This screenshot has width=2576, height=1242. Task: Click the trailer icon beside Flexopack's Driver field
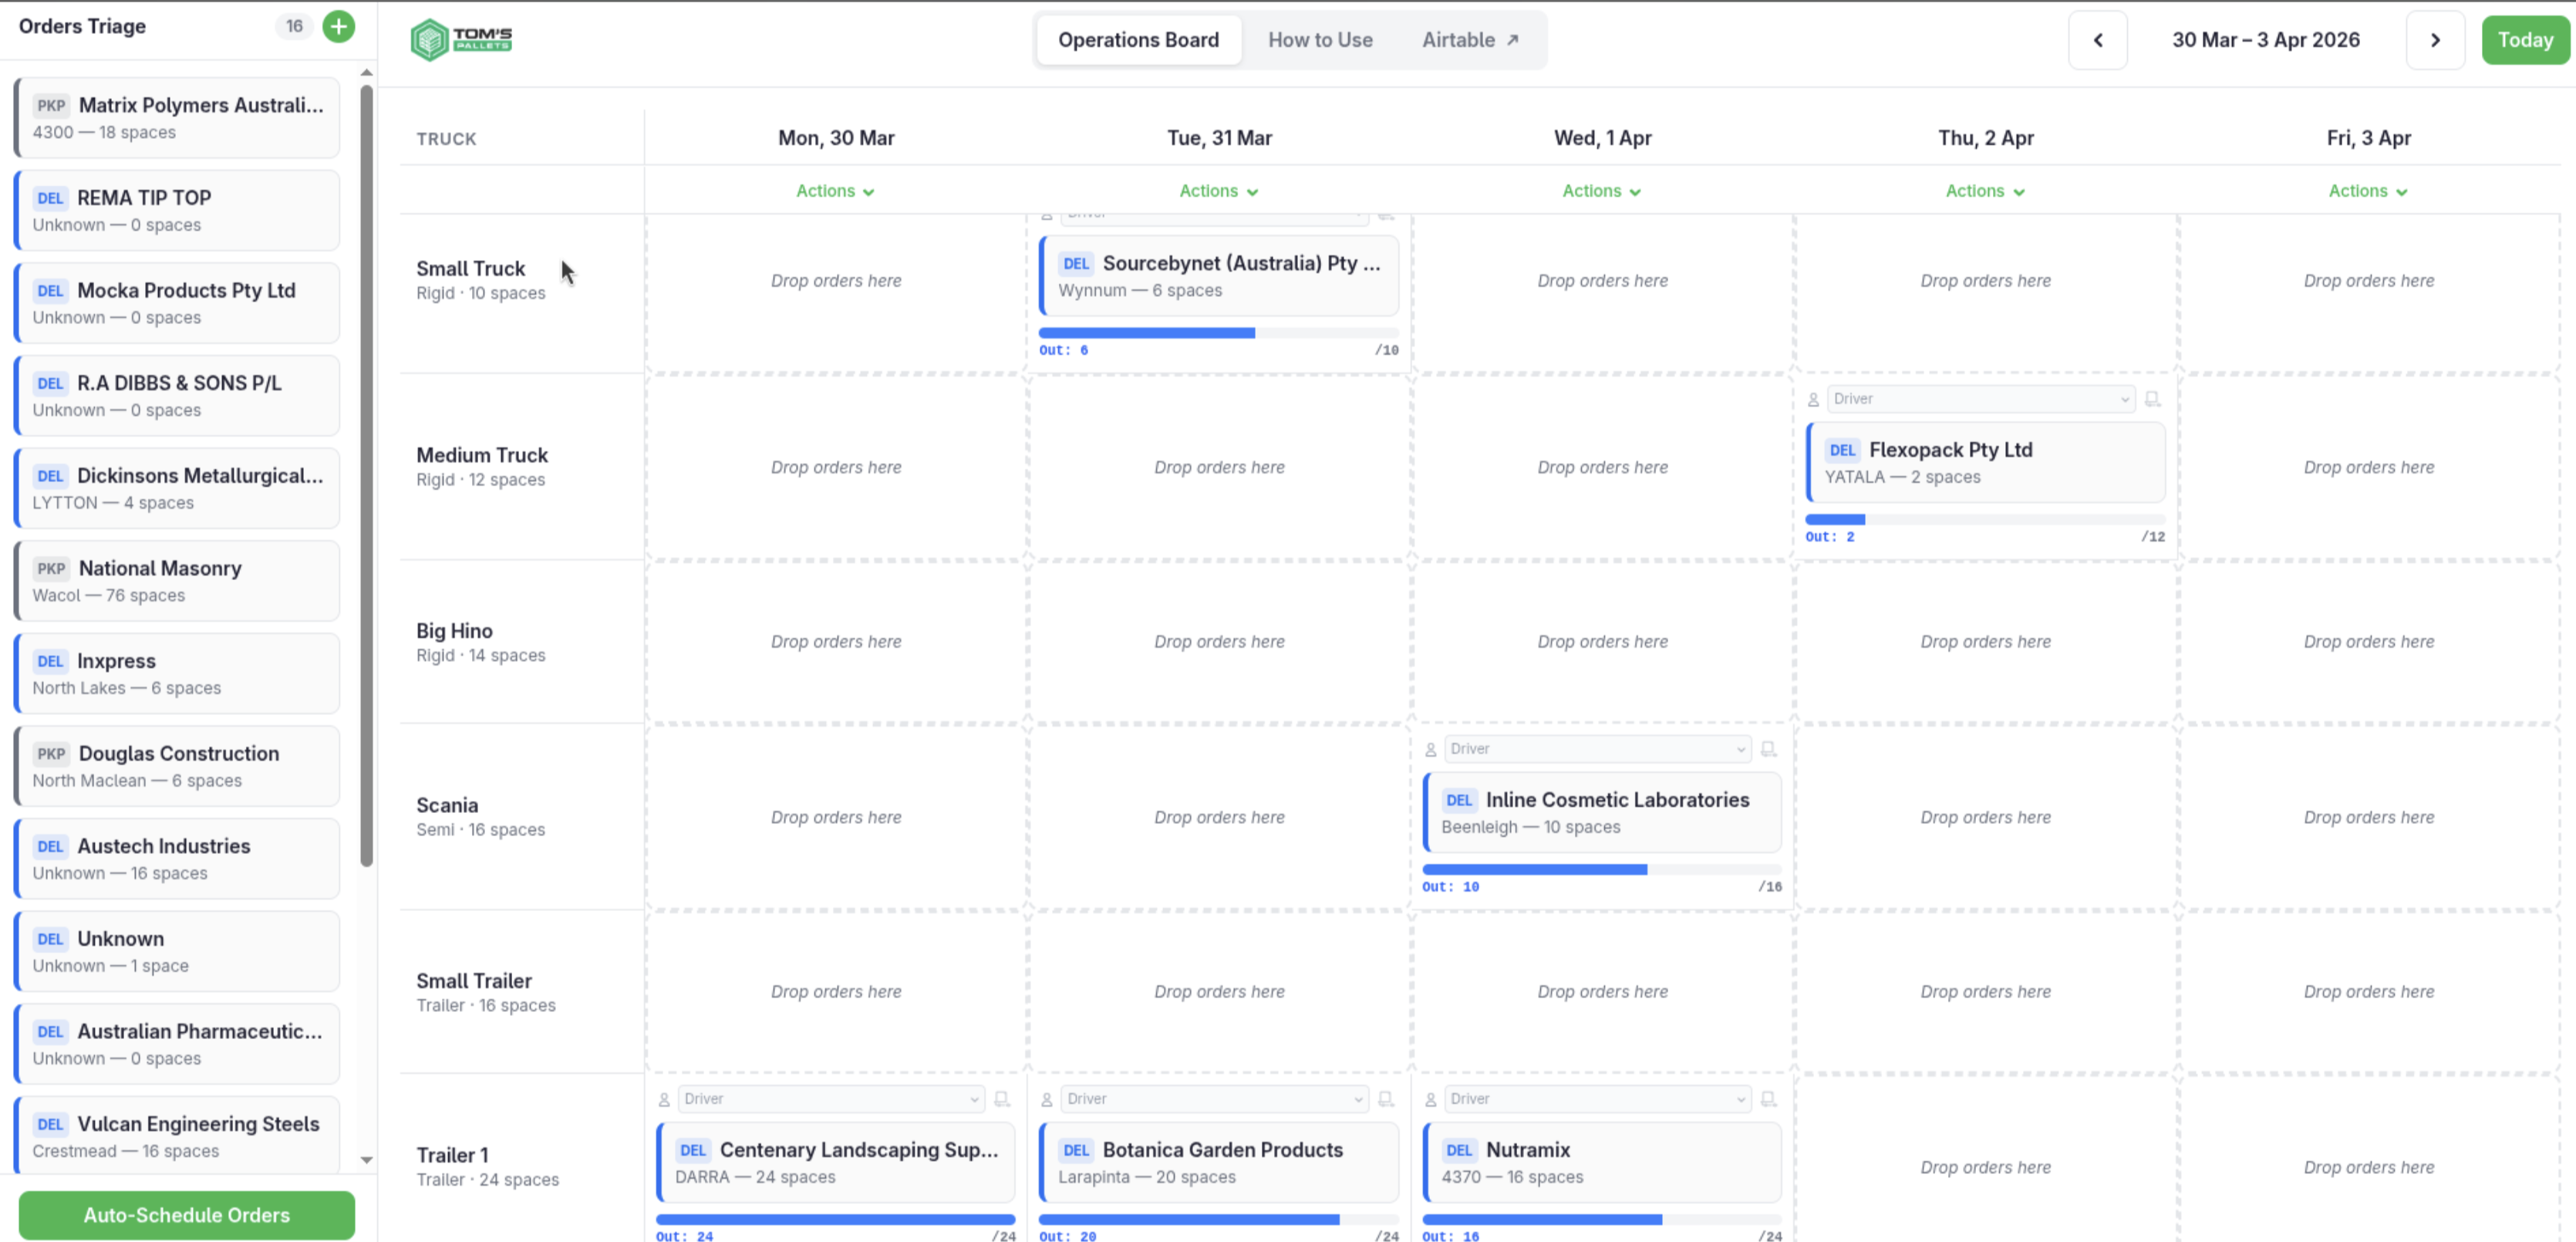(2152, 399)
